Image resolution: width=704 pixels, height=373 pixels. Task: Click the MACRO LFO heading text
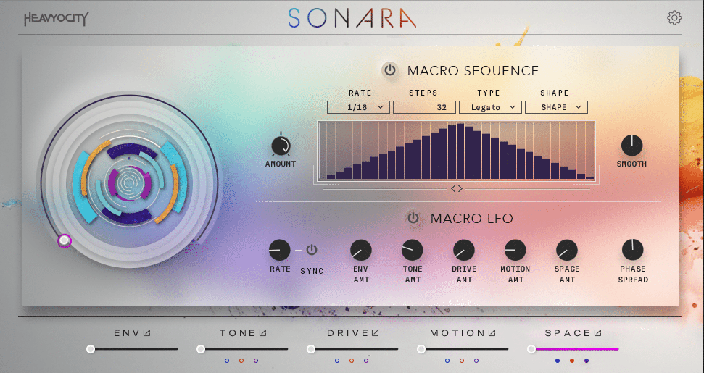(x=472, y=218)
